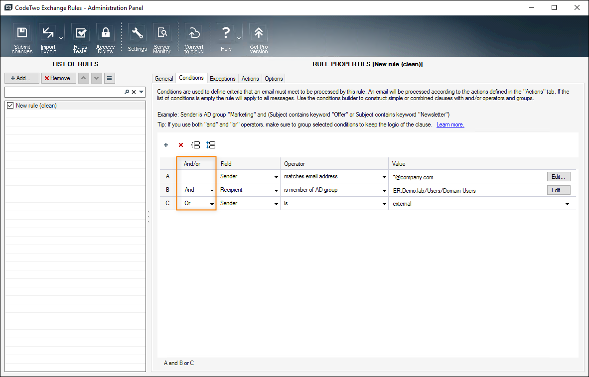Open the Field dropdown in row C

point(276,204)
